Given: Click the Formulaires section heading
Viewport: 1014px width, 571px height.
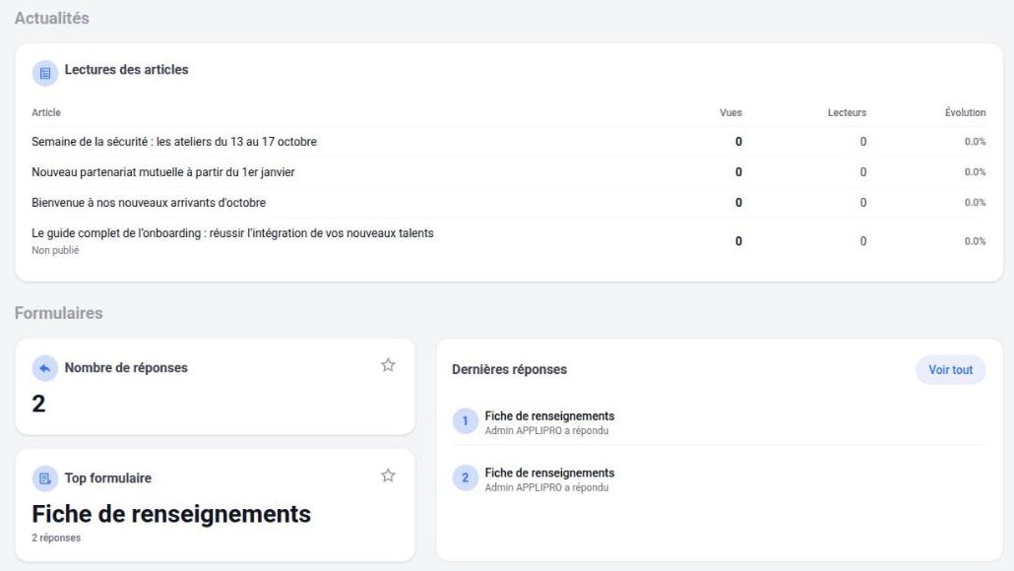Looking at the screenshot, I should [59, 313].
